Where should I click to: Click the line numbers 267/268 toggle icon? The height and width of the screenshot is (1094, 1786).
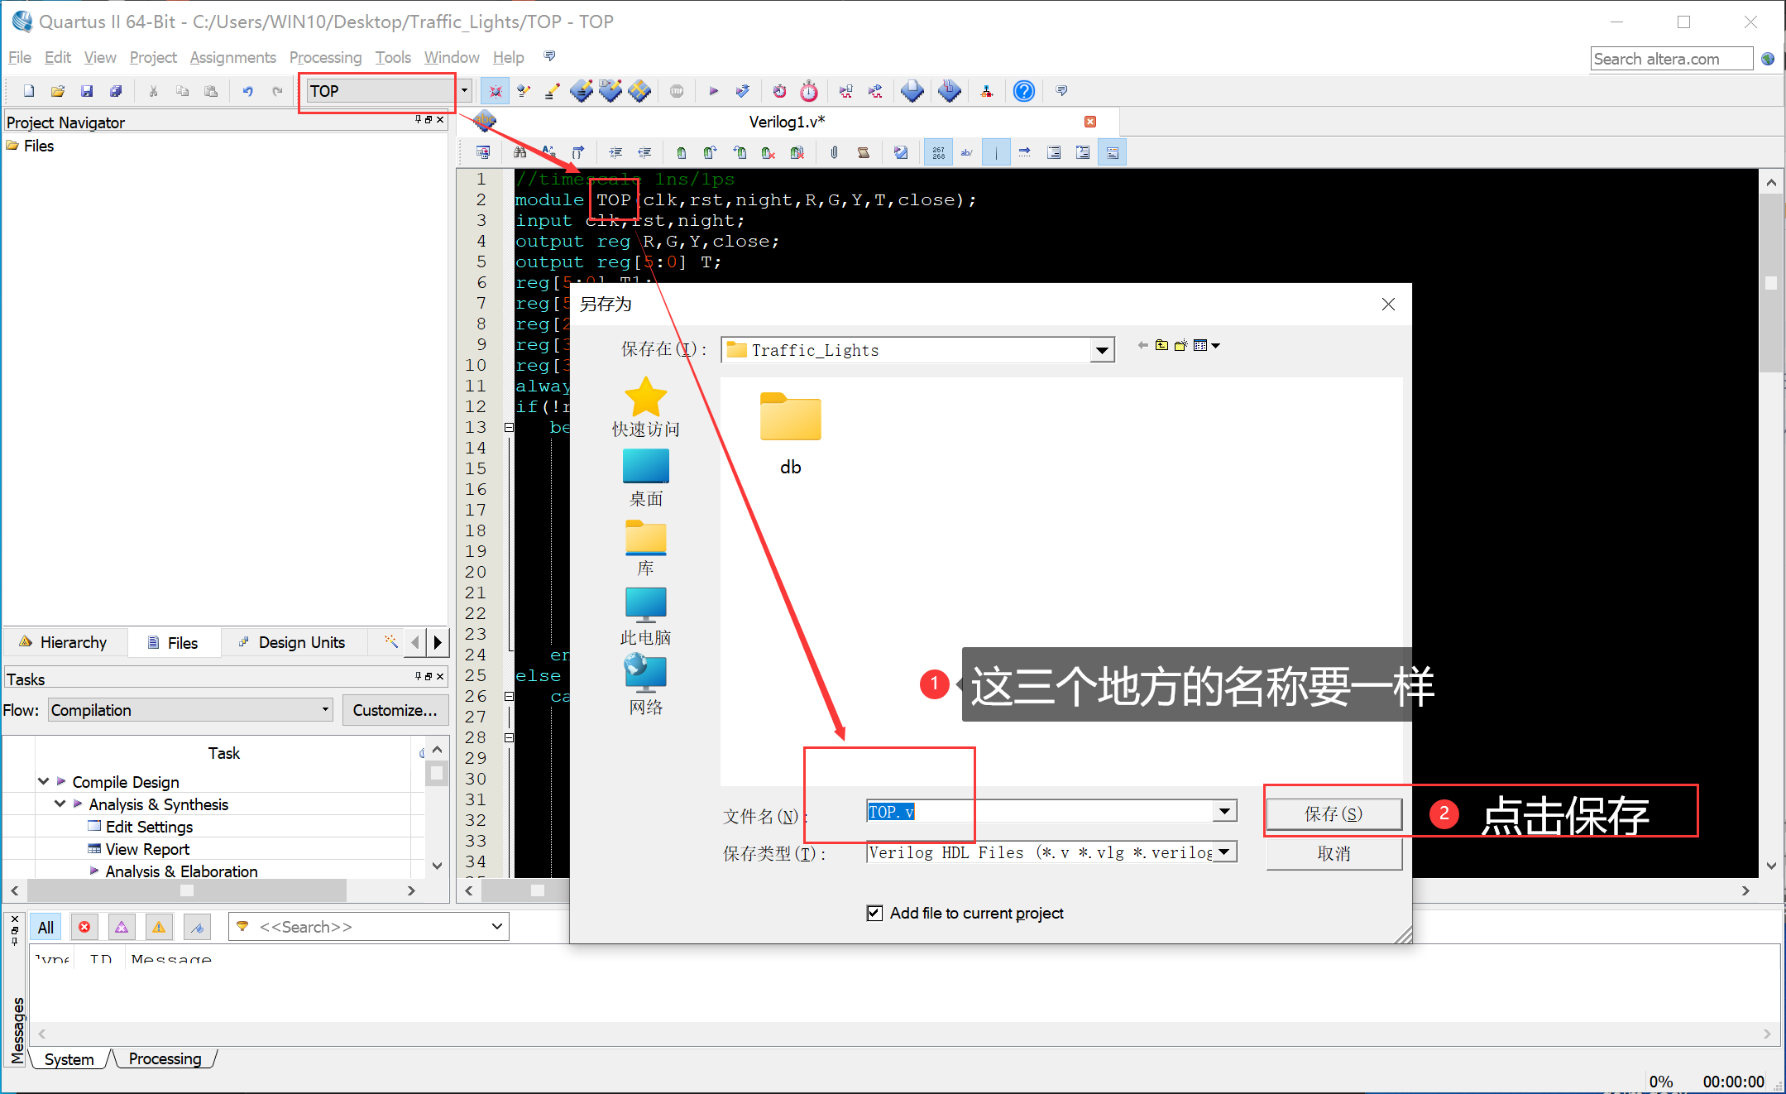point(938,151)
